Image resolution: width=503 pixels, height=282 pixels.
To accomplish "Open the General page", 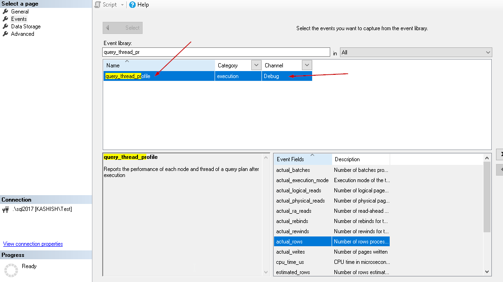I will [20, 12].
